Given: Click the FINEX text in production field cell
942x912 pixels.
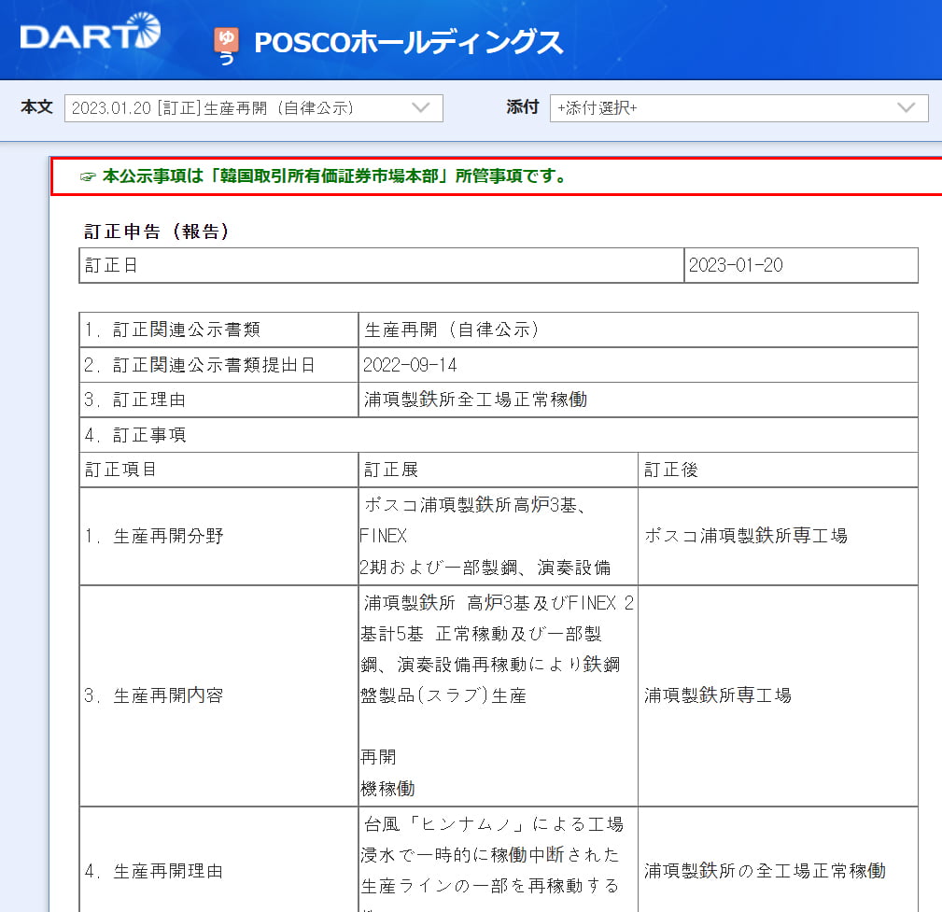Looking at the screenshot, I should coord(384,536).
